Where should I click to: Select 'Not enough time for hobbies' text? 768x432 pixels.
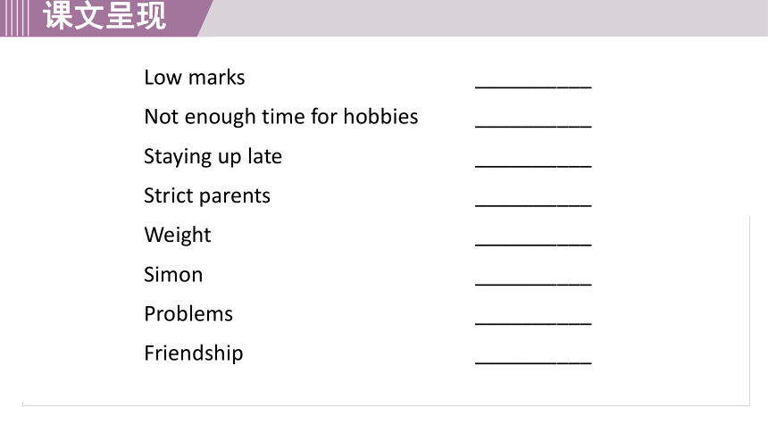click(x=281, y=117)
